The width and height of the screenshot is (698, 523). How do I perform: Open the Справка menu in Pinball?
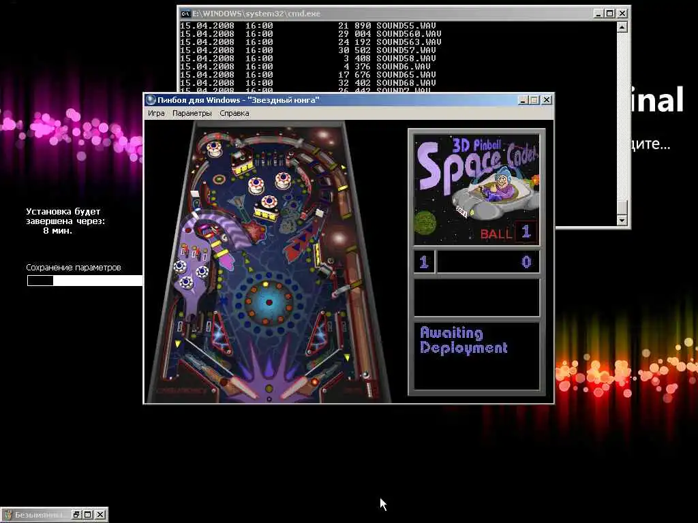click(234, 114)
